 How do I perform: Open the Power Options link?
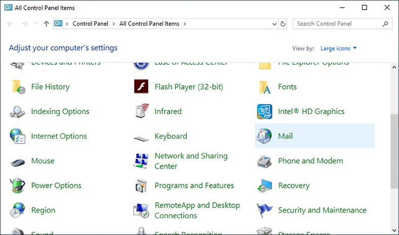[56, 185]
